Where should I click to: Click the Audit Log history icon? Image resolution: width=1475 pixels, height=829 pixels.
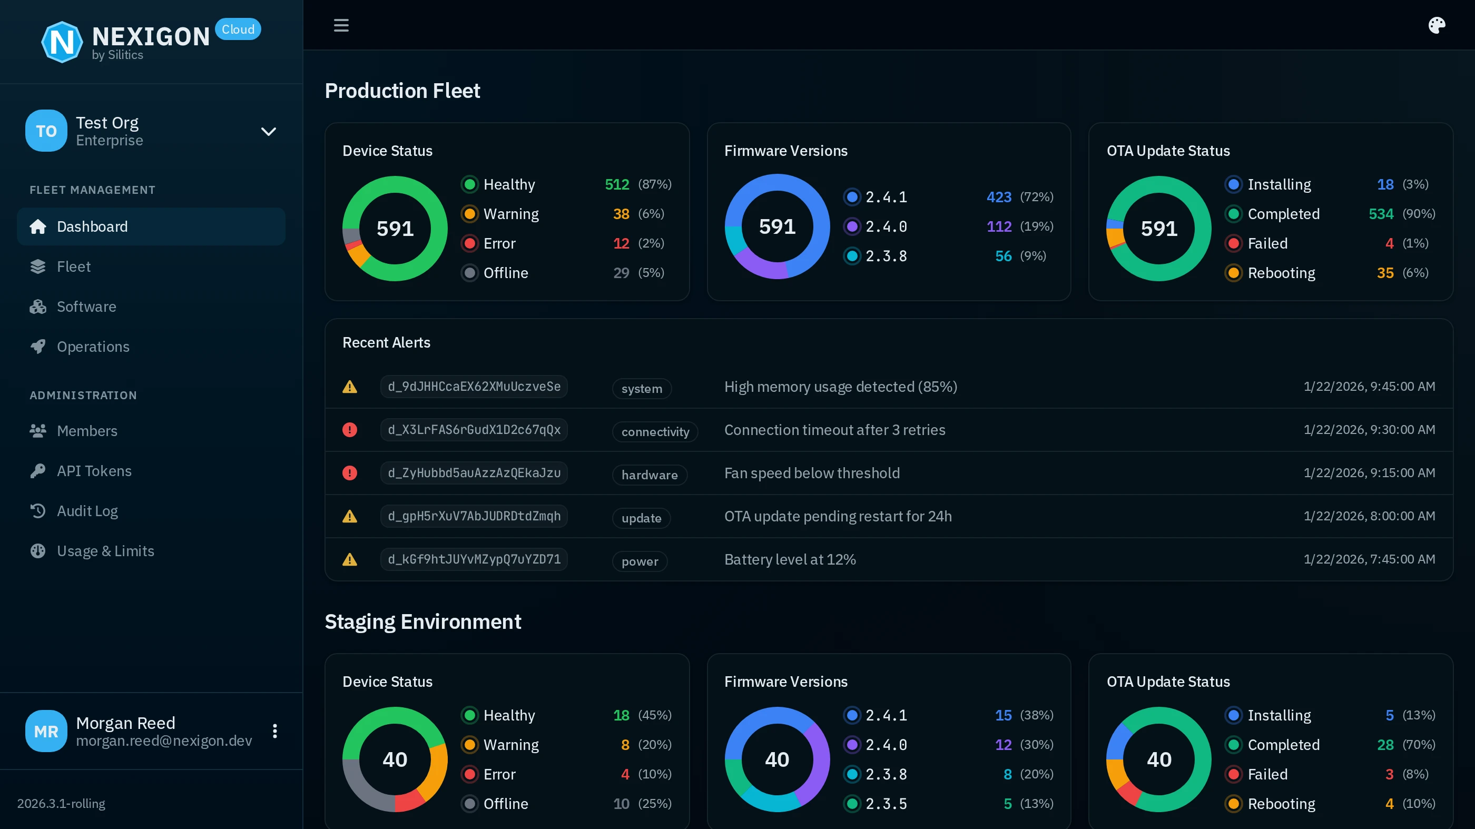click(x=38, y=511)
